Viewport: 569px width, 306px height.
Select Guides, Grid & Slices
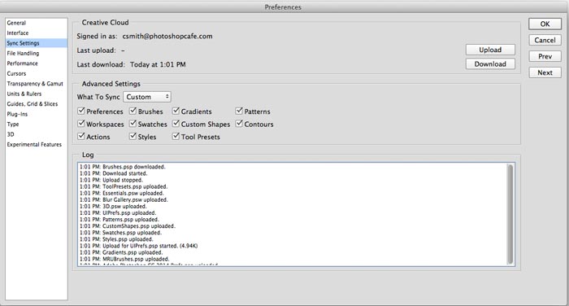[x=37, y=104]
